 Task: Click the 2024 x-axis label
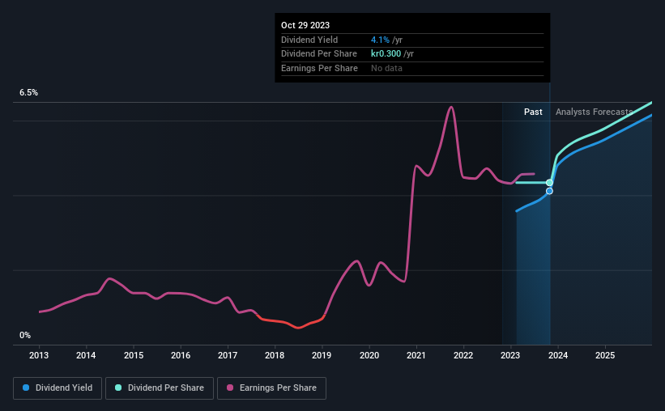[558, 355]
